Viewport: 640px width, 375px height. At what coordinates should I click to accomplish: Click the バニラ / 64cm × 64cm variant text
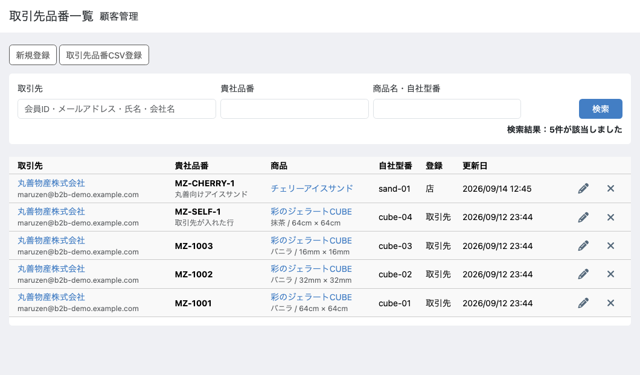(x=309, y=309)
